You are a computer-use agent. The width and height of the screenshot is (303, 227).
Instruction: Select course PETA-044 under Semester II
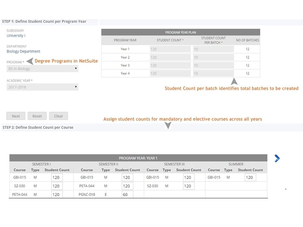(87, 186)
